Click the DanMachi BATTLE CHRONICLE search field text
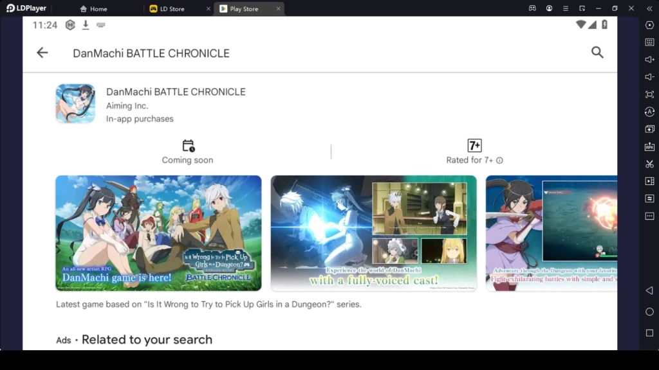The image size is (659, 370). point(151,53)
